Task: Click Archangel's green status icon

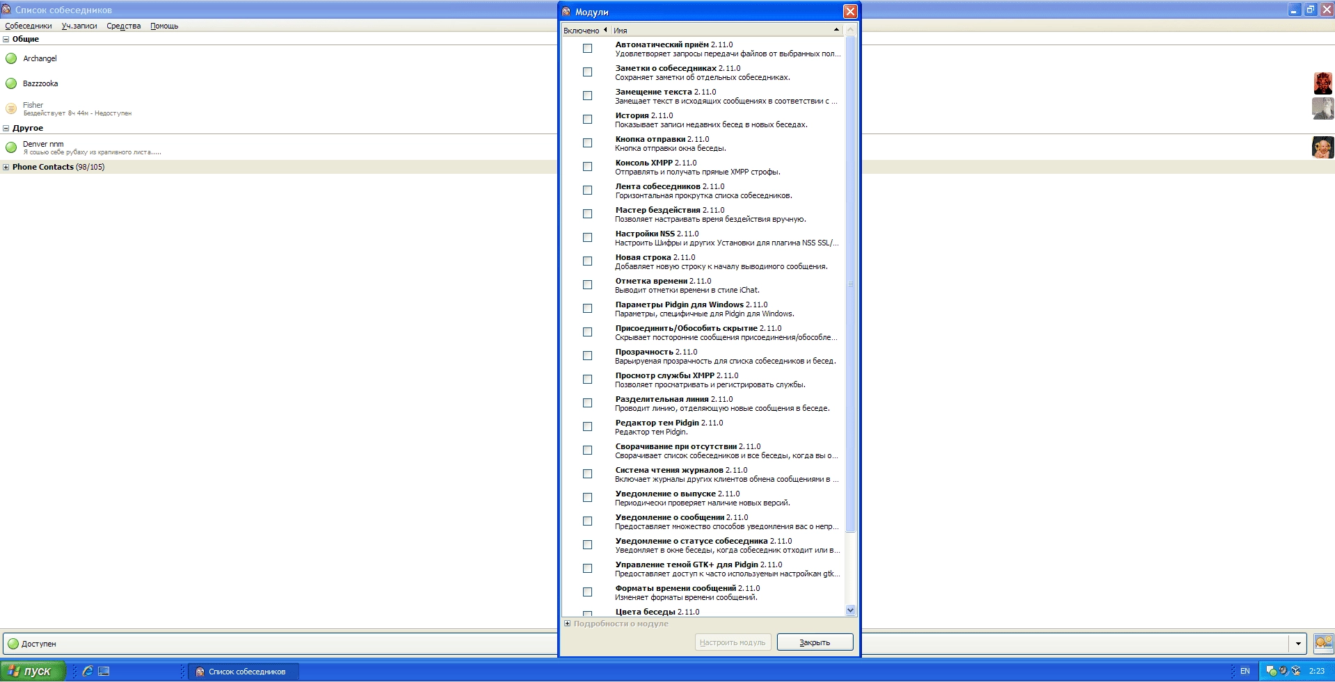Action: point(11,58)
